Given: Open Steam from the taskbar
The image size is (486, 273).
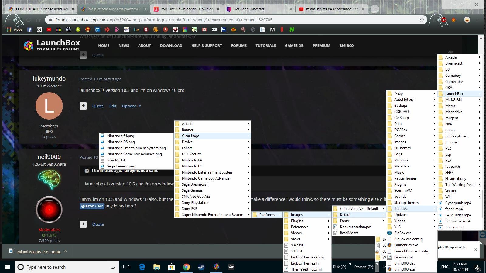Looking at the screenshot, I should pos(201,267).
